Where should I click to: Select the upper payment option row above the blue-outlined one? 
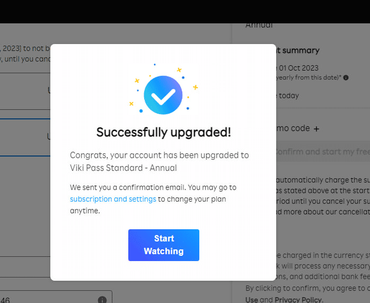25,91
